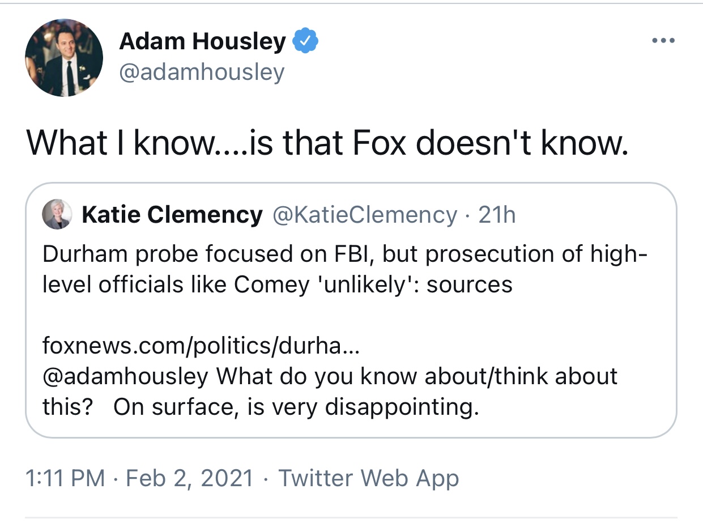Open the three-dot more options menu
Screen dimensions: 703x527
pos(663,41)
